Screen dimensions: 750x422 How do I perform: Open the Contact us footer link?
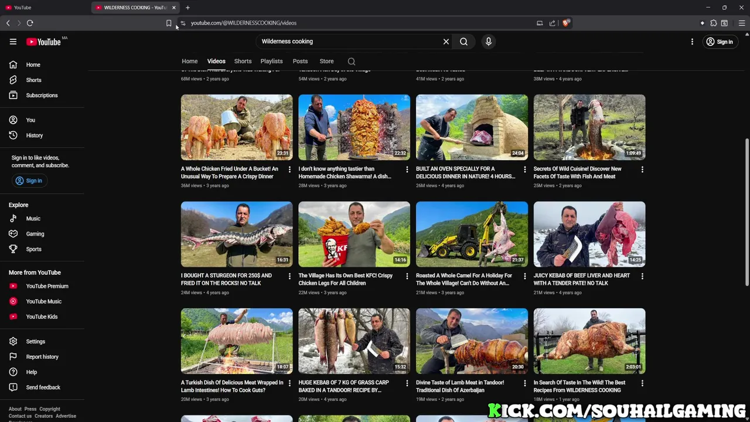20,416
